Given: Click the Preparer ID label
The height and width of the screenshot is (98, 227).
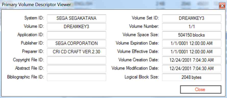Looking at the screenshot, I should pyautogui.click(x=33, y=52).
